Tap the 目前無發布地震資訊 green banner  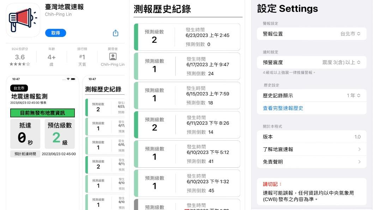pyautogui.click(x=42, y=113)
